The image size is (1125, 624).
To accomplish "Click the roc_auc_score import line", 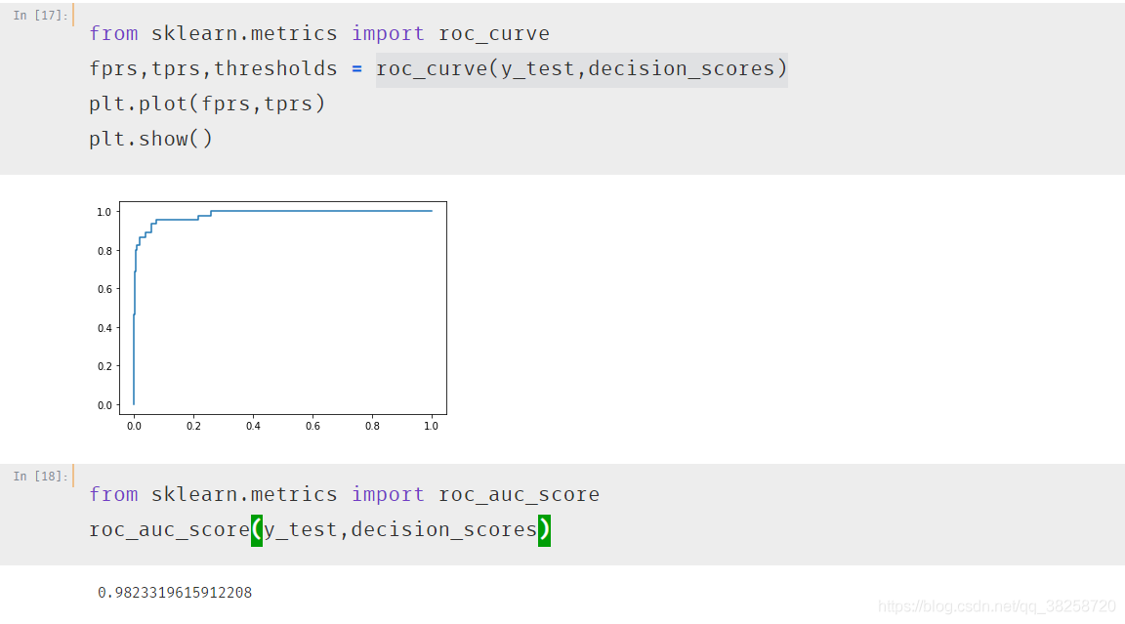I will point(345,495).
